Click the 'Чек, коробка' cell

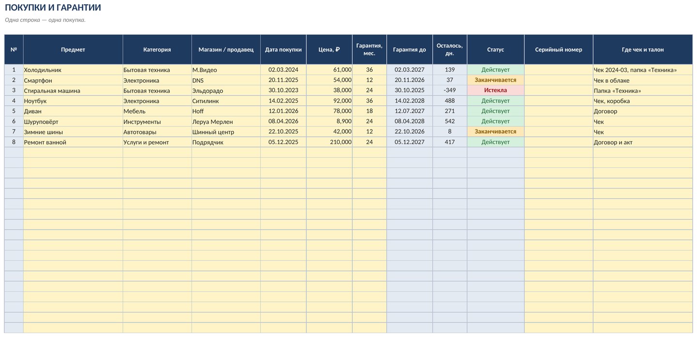click(643, 101)
